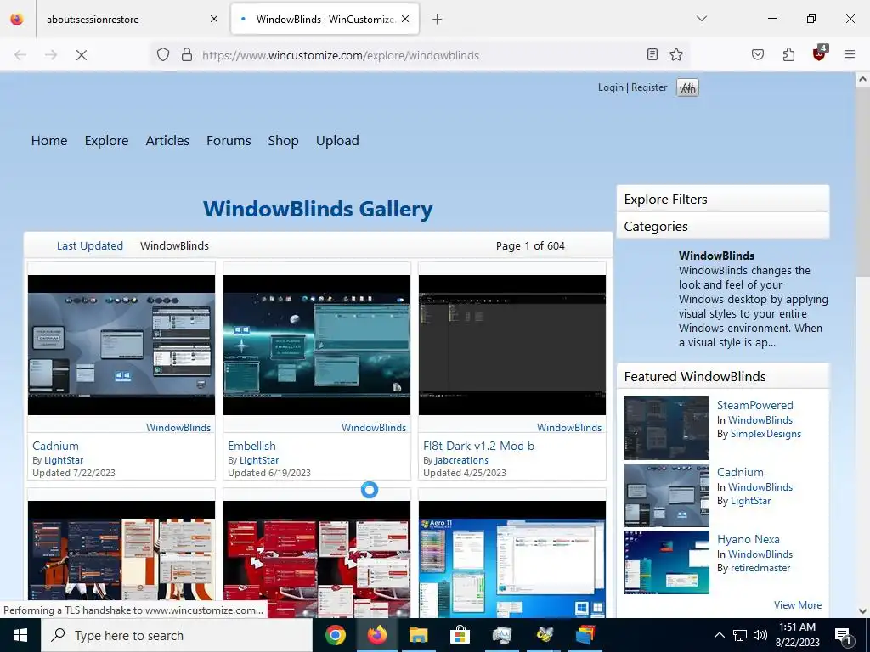Open Home in site navigation
The height and width of the screenshot is (652, 870).
[49, 141]
